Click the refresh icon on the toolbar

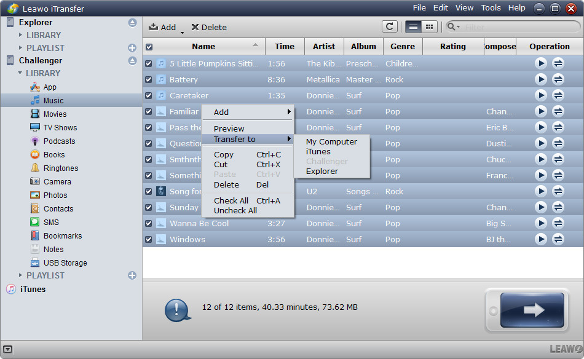(x=390, y=27)
